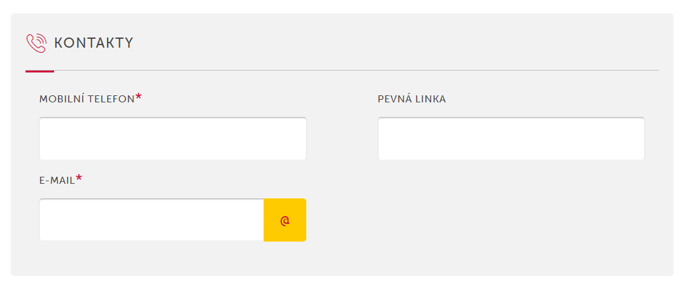
Task: Activate the yellow button beside the e-mail field
Action: click(285, 220)
